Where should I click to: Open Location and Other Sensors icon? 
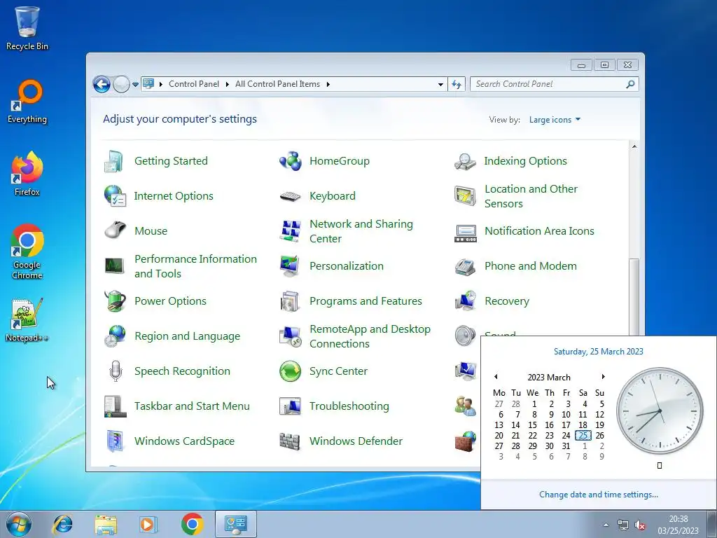coord(465,196)
